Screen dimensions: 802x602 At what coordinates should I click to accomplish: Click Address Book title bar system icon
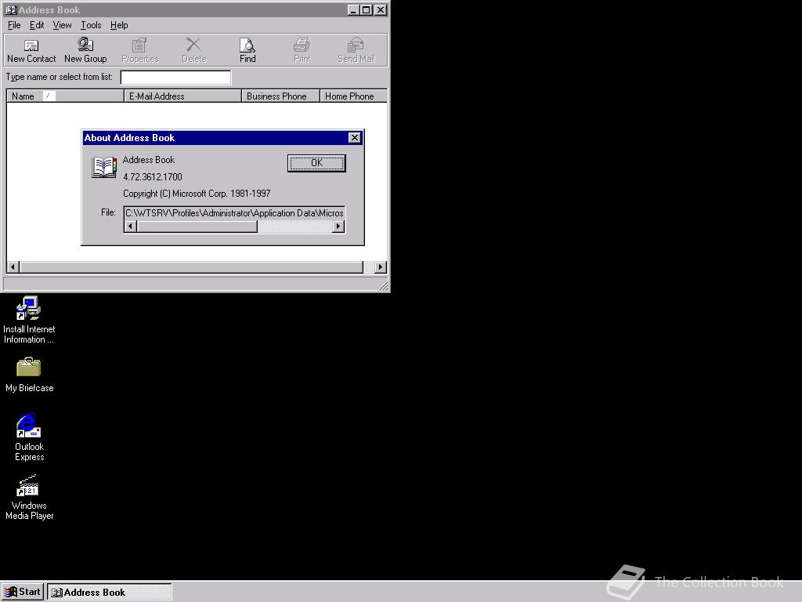click(x=11, y=9)
